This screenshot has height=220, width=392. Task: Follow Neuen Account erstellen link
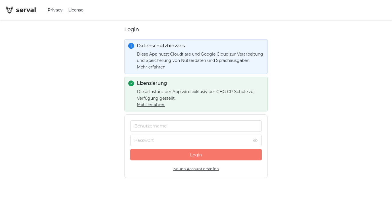click(196, 169)
